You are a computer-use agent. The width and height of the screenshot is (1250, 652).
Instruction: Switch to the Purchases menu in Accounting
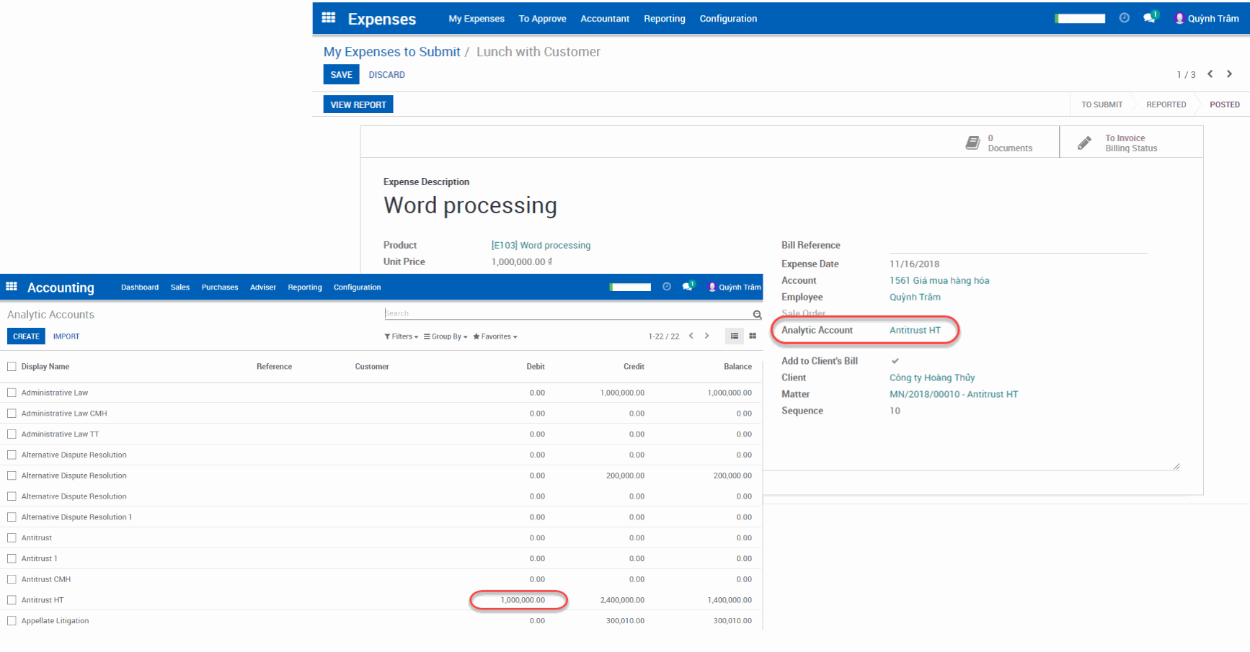click(x=219, y=287)
